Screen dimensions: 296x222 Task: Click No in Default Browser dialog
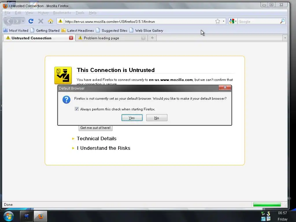[x=157, y=118]
